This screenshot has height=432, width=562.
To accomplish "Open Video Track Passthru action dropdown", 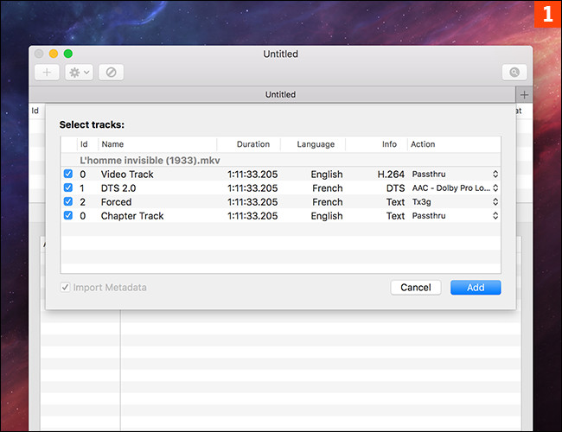I will point(455,175).
